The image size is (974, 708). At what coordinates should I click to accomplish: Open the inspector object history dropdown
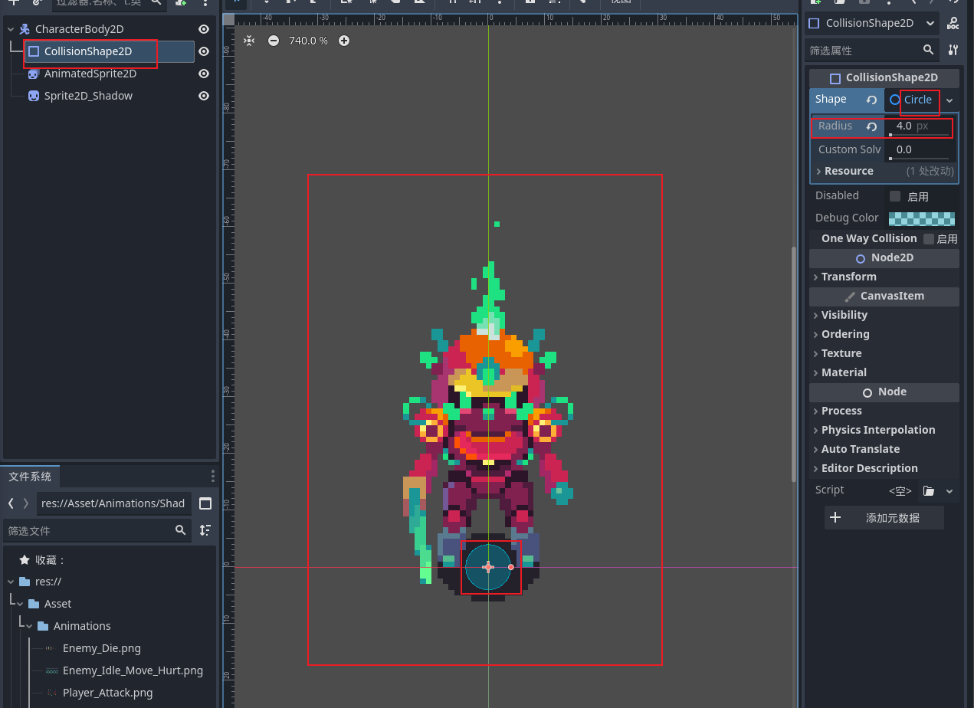click(930, 24)
